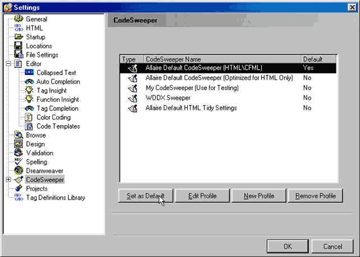
Task: Select File Settings in the tree
Action: point(42,55)
